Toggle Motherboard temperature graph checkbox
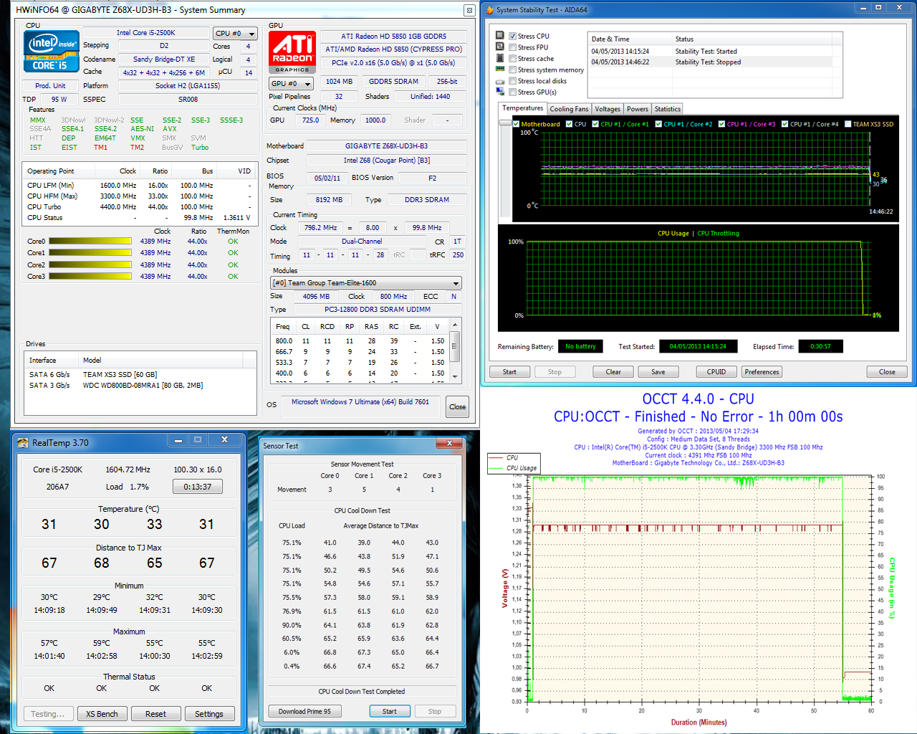Screen dimensions: 917x734 (516, 124)
